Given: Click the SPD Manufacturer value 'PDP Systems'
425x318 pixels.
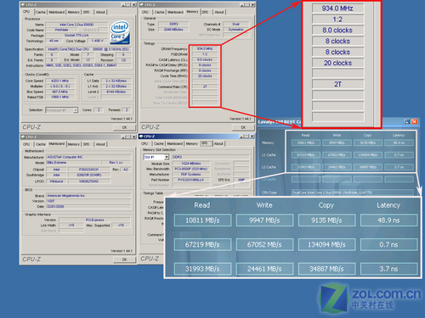Looking at the screenshot, I should click(x=191, y=175).
